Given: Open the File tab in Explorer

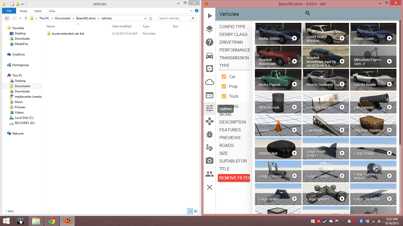Looking at the screenshot, I should 9,11.
